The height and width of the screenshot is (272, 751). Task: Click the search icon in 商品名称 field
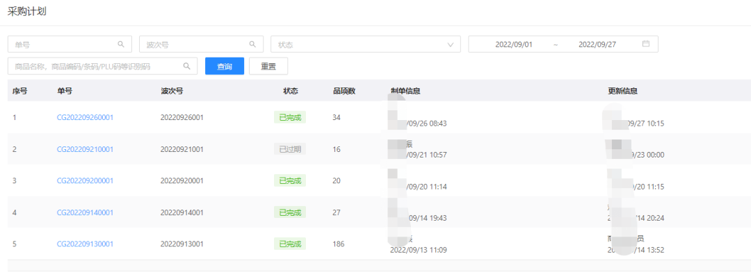[187, 66]
